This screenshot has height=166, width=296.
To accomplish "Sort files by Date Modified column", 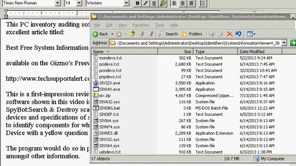I will coord(260,51).
